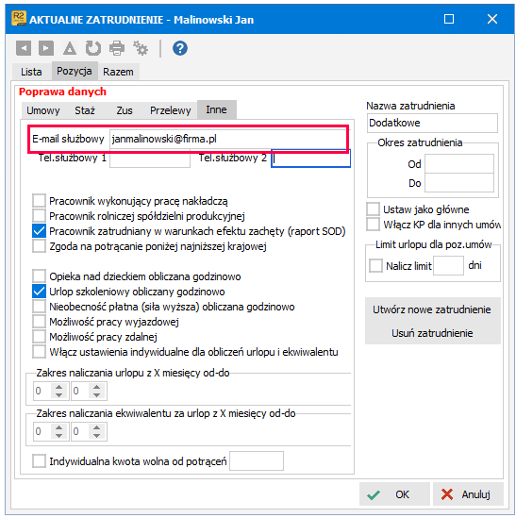This screenshot has height=518, width=516.
Task: Click the triangle icon in toolbar
Action: (x=70, y=48)
